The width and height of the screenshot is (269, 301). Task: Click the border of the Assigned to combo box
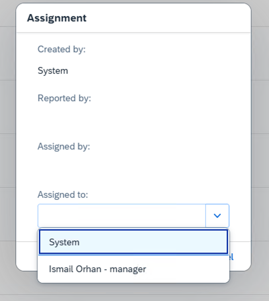point(39,216)
